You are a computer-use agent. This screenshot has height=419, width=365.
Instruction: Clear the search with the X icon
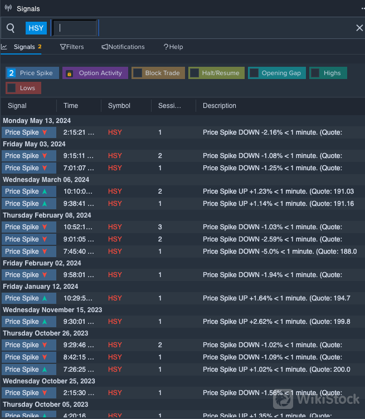click(x=359, y=28)
